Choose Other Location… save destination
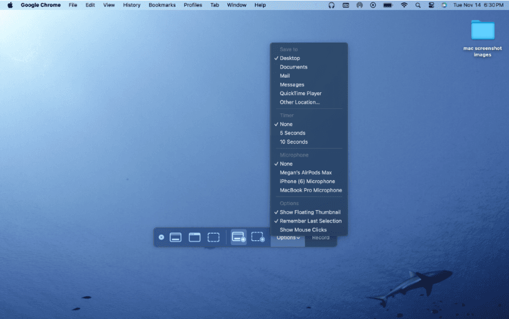Image resolution: width=509 pixels, height=319 pixels. tap(299, 102)
